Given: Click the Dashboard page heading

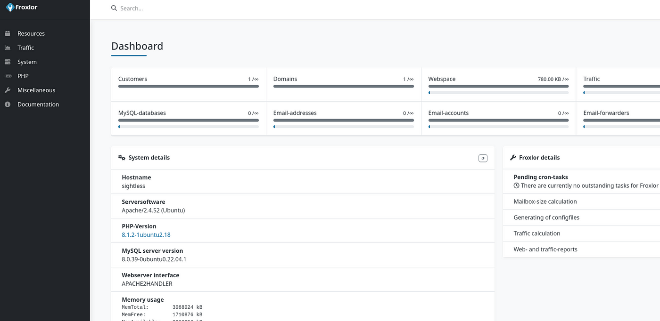Looking at the screenshot, I should 137,46.
